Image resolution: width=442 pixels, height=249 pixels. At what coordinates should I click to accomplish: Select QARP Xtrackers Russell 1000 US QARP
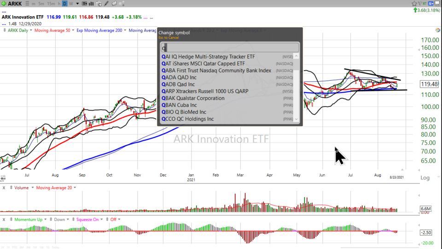[227, 91]
